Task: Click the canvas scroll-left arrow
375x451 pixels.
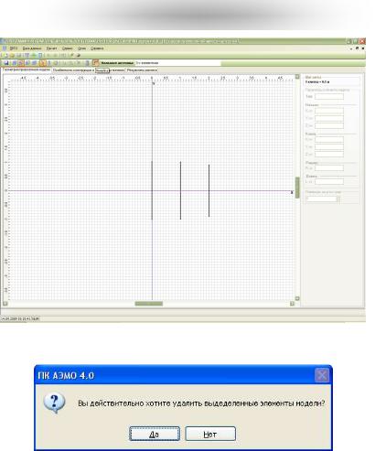Action: [5, 304]
